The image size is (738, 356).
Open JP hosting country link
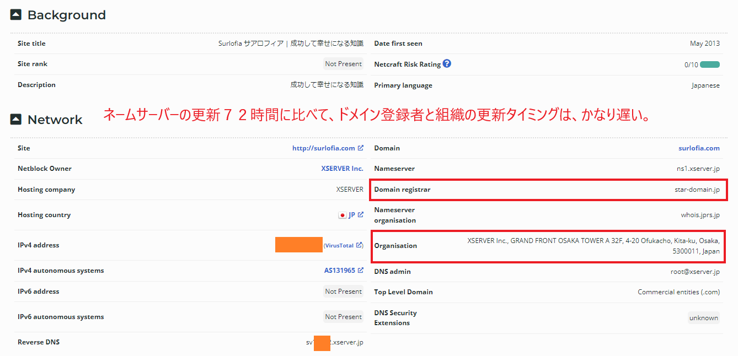pyautogui.click(x=352, y=215)
